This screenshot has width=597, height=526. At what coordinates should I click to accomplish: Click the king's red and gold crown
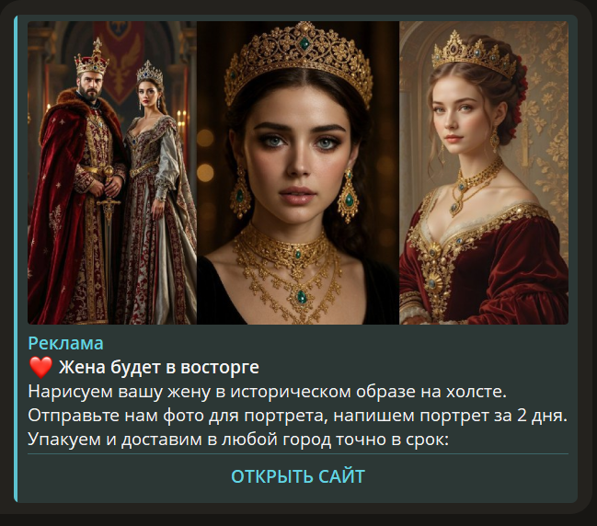tap(92, 57)
